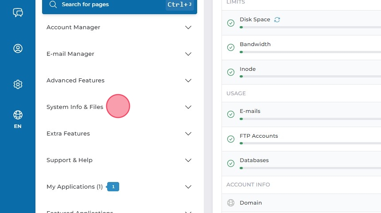
Task: Click the My Applications count badge
Action: (x=113, y=187)
